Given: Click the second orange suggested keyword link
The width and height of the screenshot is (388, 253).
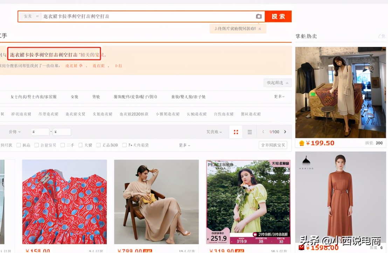Looking at the screenshot, I should point(98,66).
